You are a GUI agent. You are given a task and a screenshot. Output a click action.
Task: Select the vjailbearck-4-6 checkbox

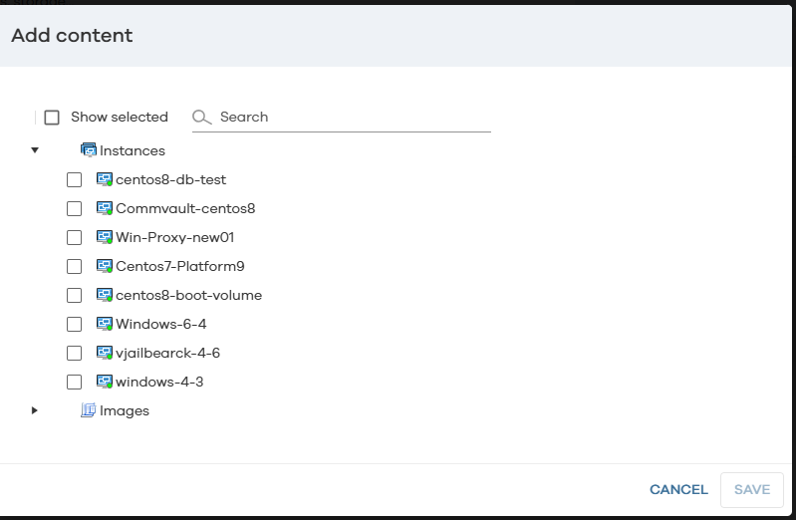(74, 353)
